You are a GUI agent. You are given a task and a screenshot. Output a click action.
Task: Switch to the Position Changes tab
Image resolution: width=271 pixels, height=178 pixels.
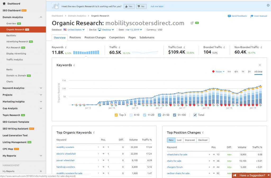click(95, 38)
